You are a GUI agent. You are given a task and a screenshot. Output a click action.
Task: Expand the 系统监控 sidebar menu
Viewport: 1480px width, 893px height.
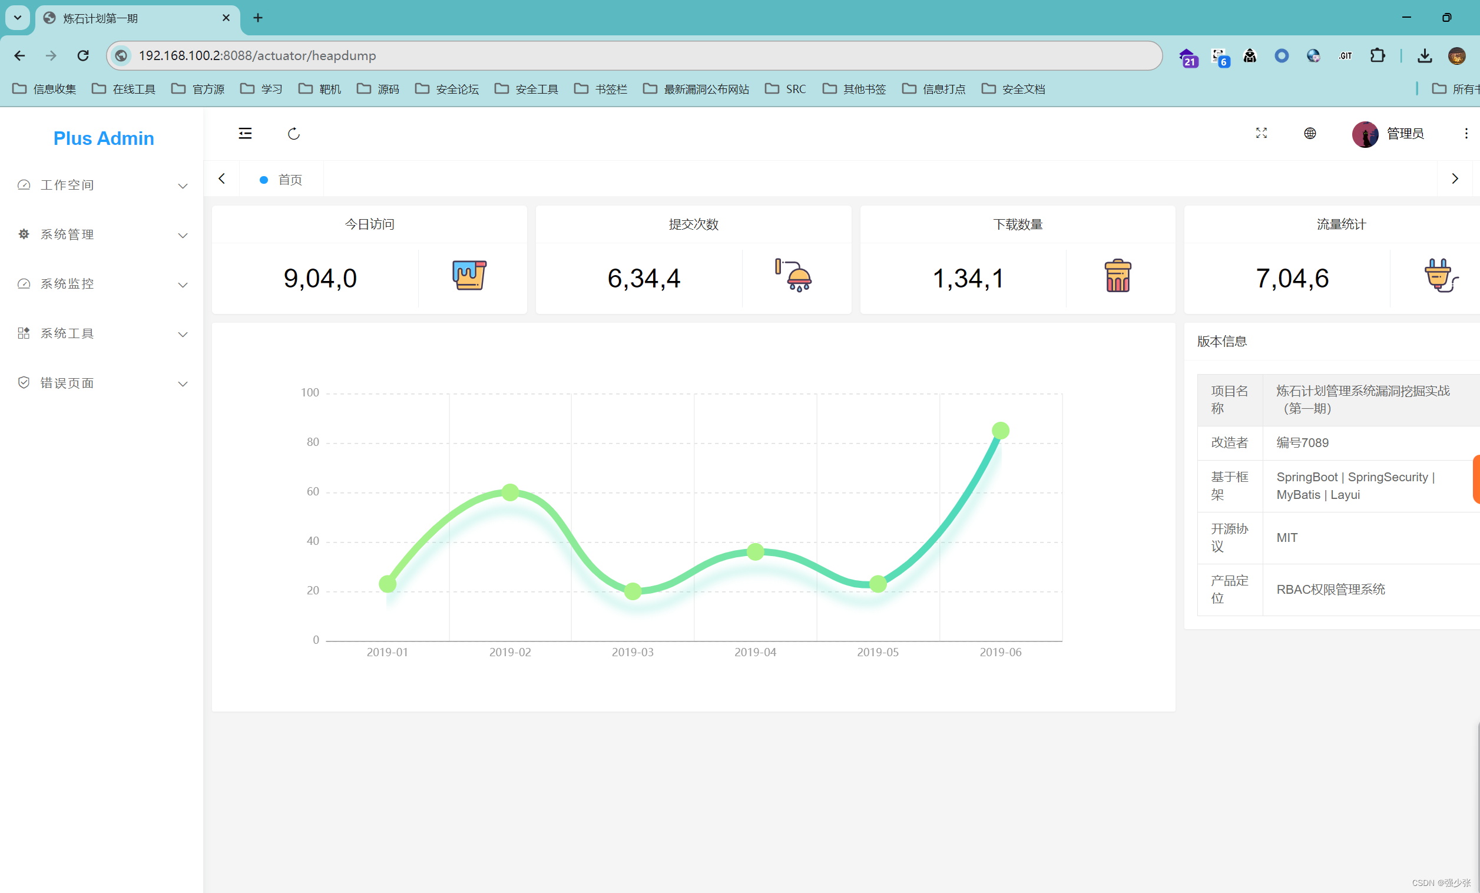(x=101, y=284)
